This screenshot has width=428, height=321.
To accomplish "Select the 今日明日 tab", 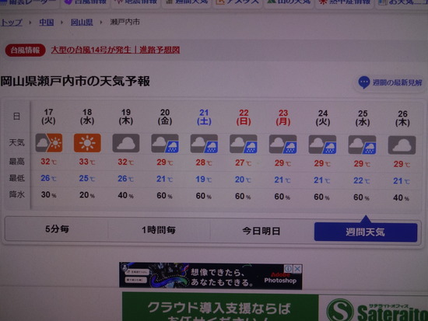I will 261,232.
